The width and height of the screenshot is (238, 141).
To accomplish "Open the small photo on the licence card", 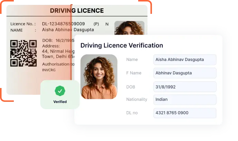I will pyautogui.click(x=129, y=28).
